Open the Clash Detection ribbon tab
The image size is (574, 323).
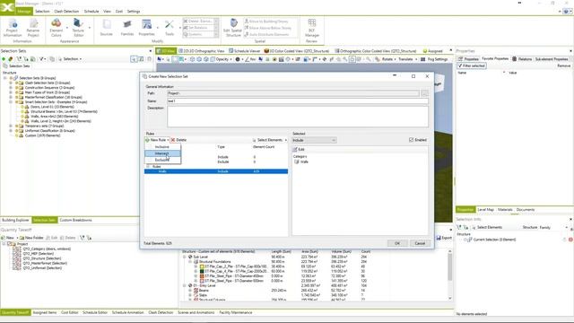click(x=66, y=12)
